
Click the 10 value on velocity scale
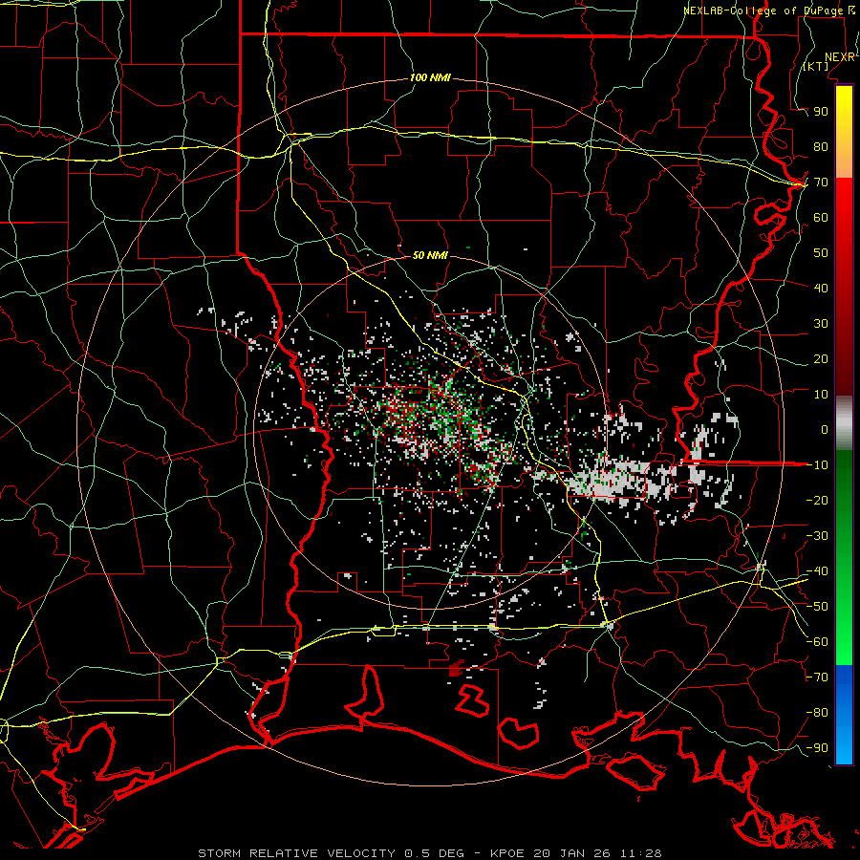(x=821, y=395)
